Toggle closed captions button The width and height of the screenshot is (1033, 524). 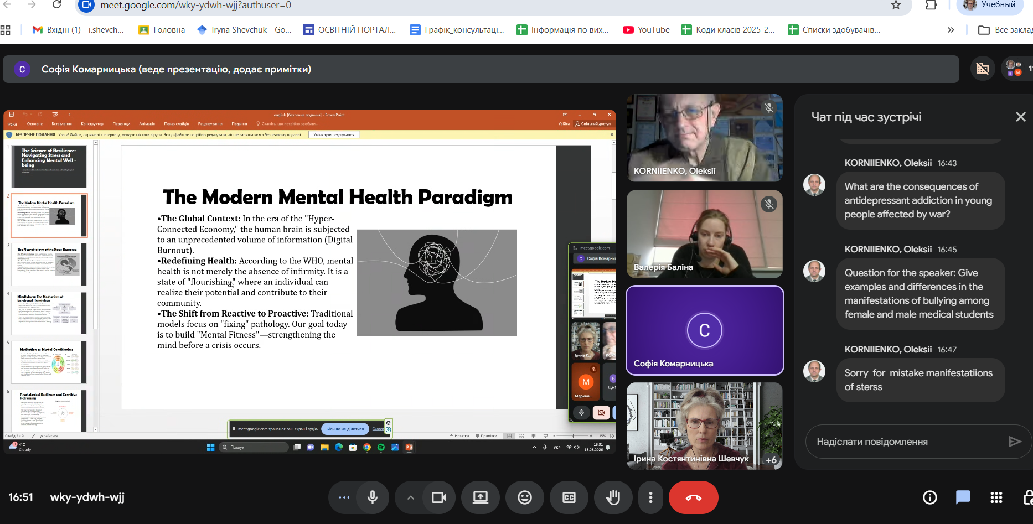[x=569, y=497]
